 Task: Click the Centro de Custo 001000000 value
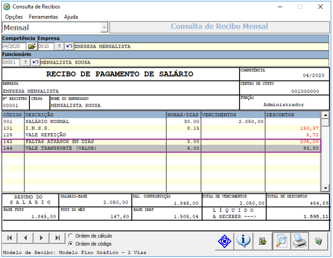pyautogui.click(x=305, y=91)
